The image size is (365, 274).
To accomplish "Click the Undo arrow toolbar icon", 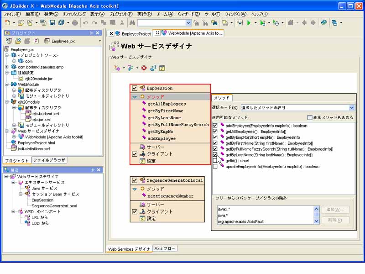I will point(86,22).
